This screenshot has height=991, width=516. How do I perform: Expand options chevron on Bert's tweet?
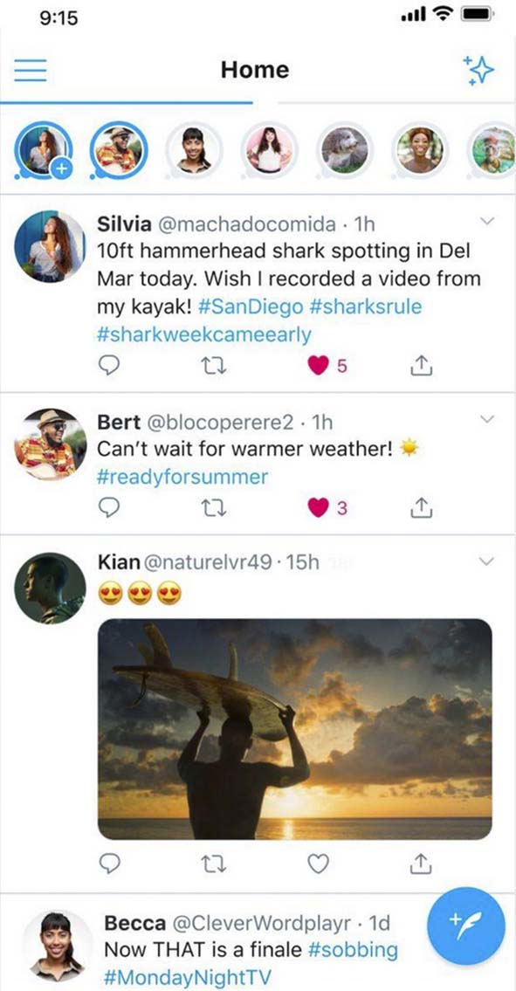487,419
